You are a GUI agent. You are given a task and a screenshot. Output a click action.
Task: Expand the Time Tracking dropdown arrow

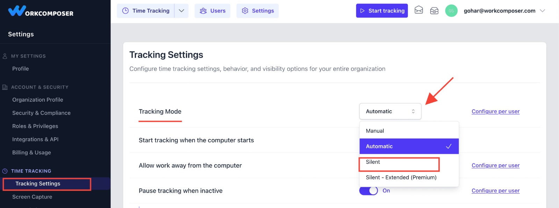(181, 11)
